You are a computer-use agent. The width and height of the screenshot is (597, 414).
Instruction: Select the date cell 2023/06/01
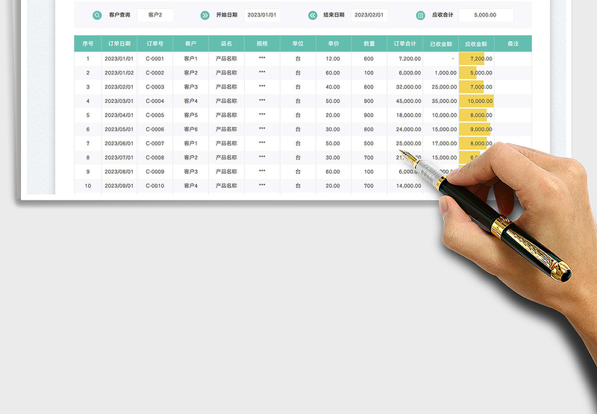[x=119, y=143]
